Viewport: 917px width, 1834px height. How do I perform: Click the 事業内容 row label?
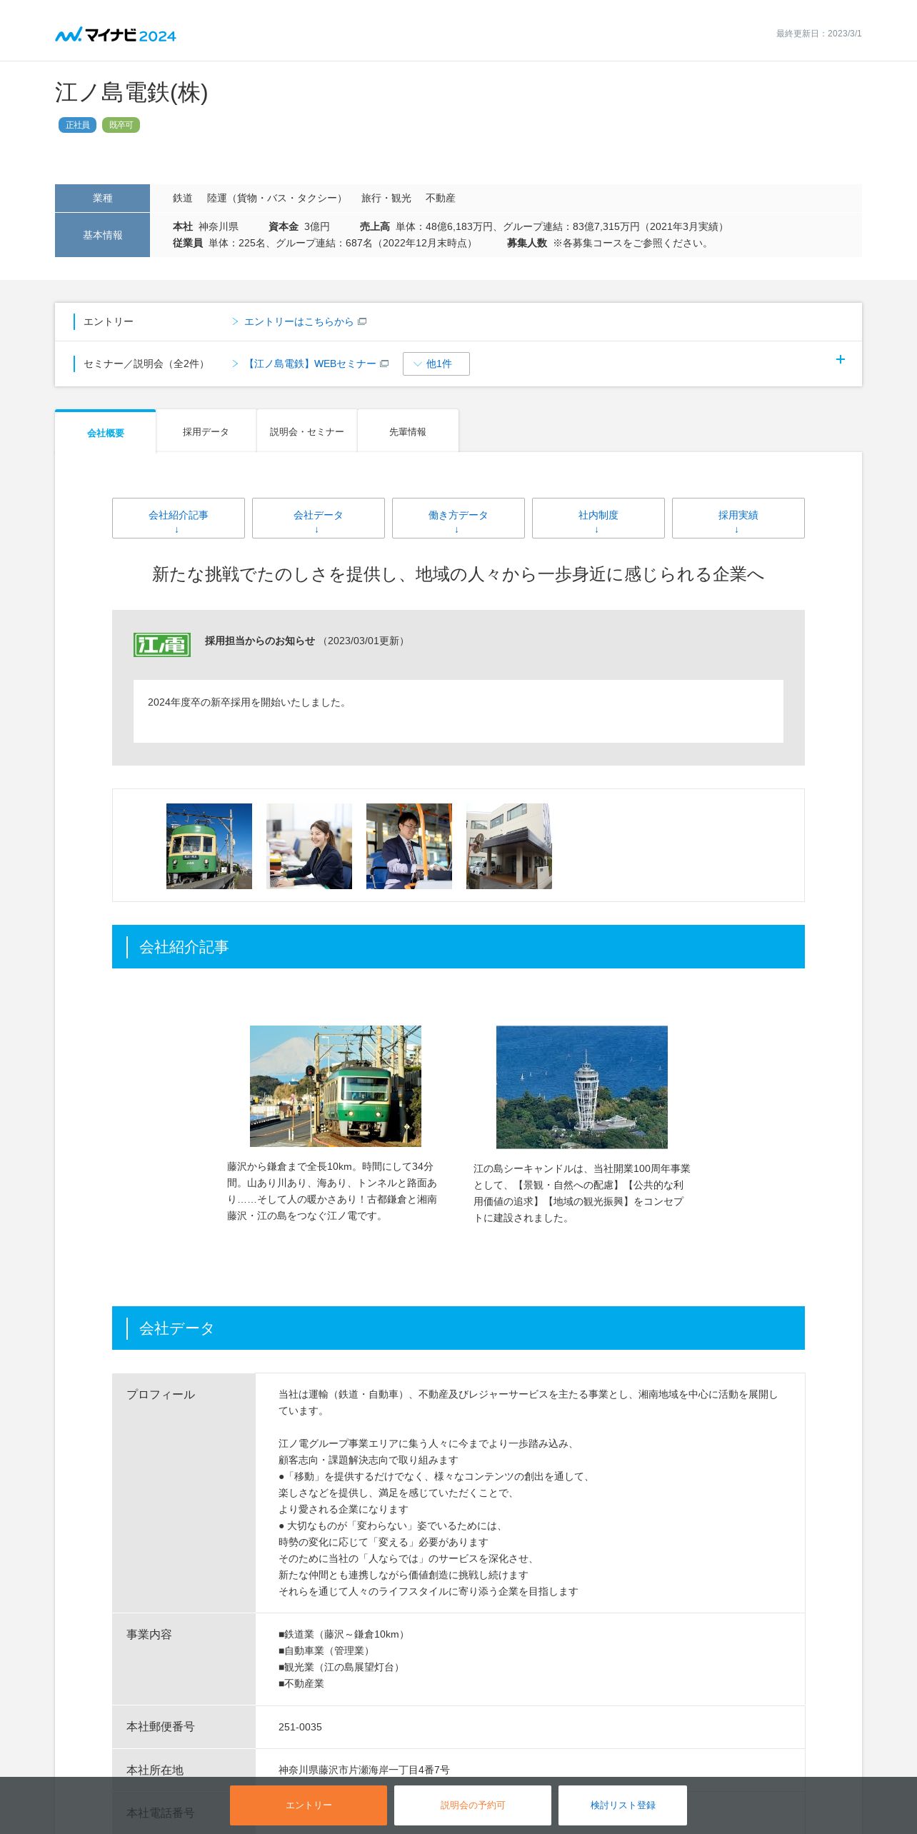[x=149, y=1635]
